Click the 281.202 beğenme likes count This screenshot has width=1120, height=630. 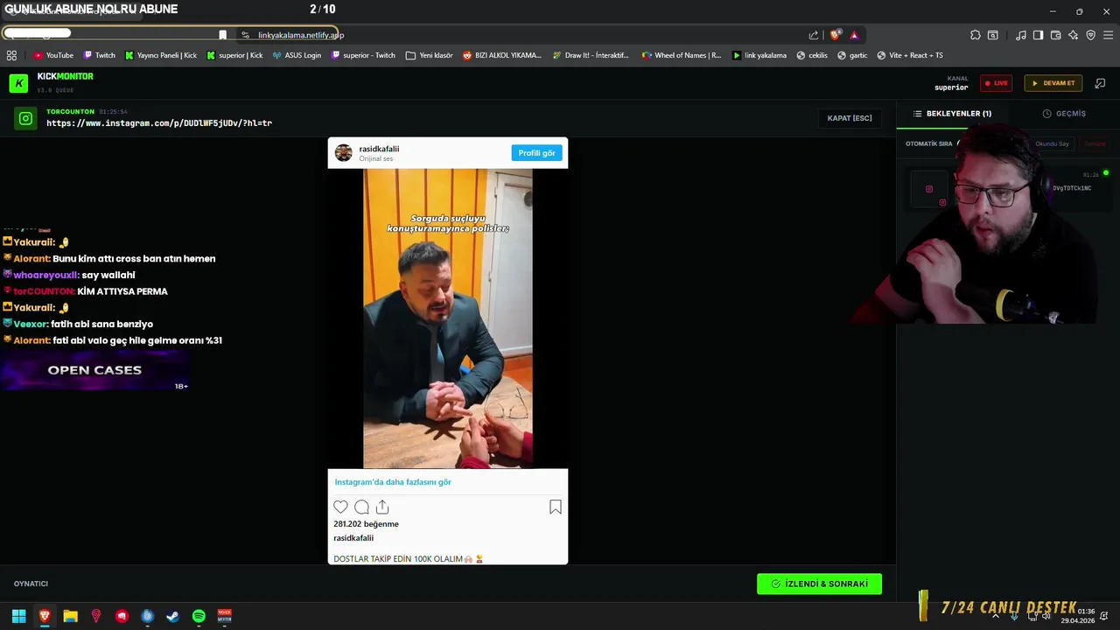(x=366, y=524)
